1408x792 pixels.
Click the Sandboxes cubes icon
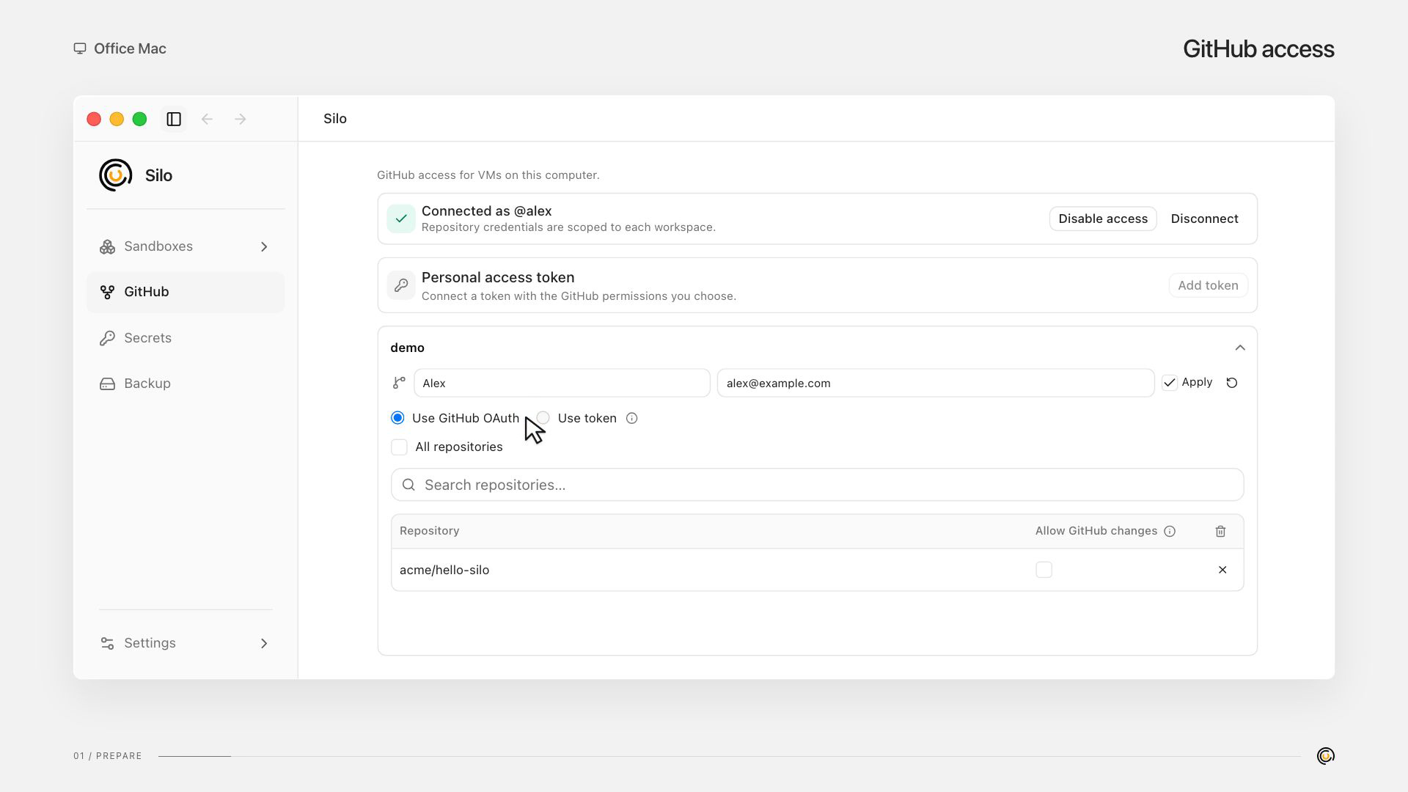click(x=107, y=246)
